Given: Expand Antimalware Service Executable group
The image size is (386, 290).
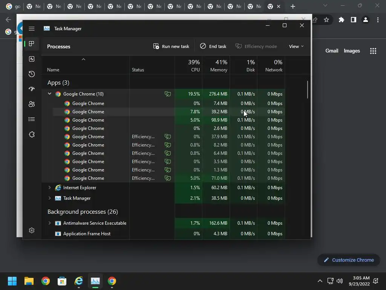Looking at the screenshot, I should [x=49, y=223].
